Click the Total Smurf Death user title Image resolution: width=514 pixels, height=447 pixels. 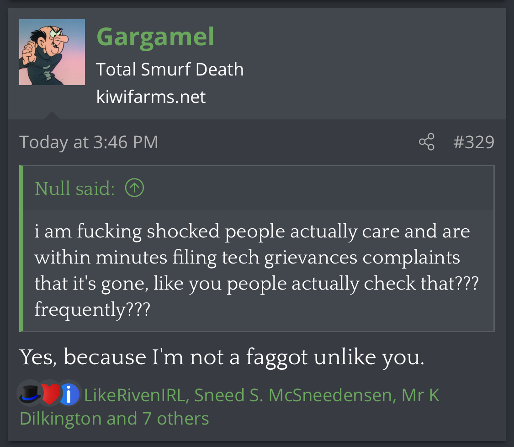tap(170, 69)
